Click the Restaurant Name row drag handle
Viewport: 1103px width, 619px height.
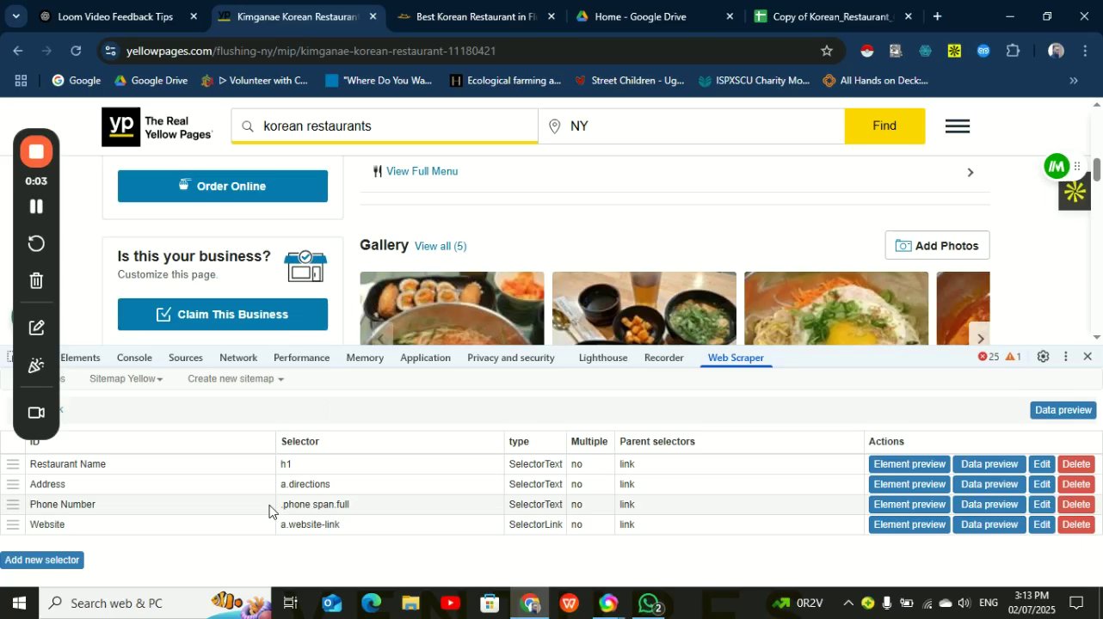click(13, 464)
